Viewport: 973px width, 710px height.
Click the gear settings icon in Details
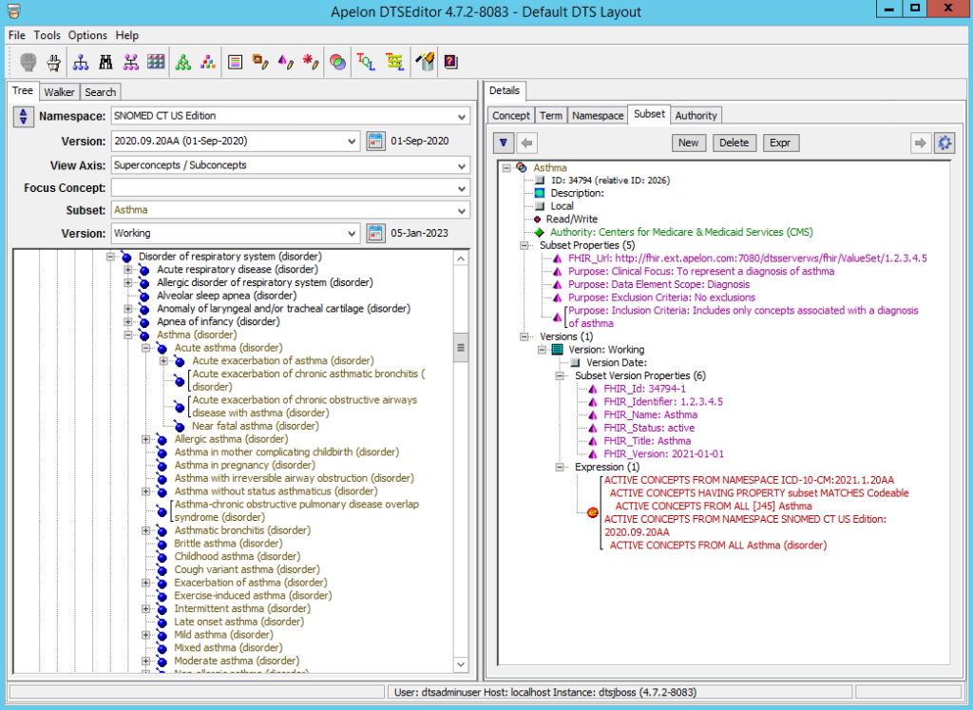[944, 143]
